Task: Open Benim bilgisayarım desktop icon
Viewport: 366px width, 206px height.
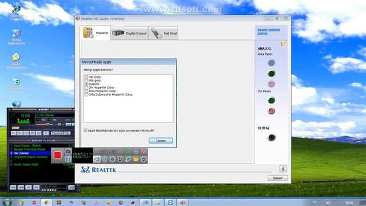Action: (x=17, y=37)
